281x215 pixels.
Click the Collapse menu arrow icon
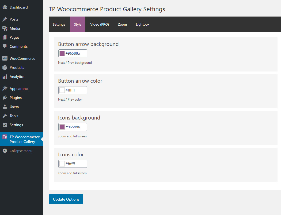click(x=5, y=151)
